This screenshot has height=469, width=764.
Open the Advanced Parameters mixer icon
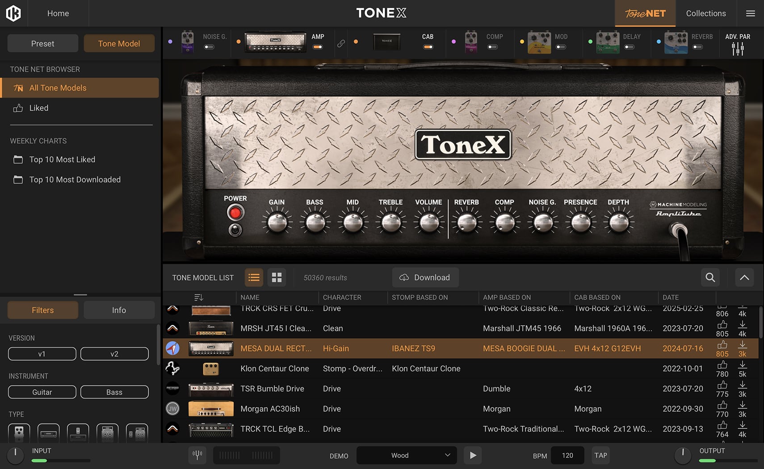738,48
